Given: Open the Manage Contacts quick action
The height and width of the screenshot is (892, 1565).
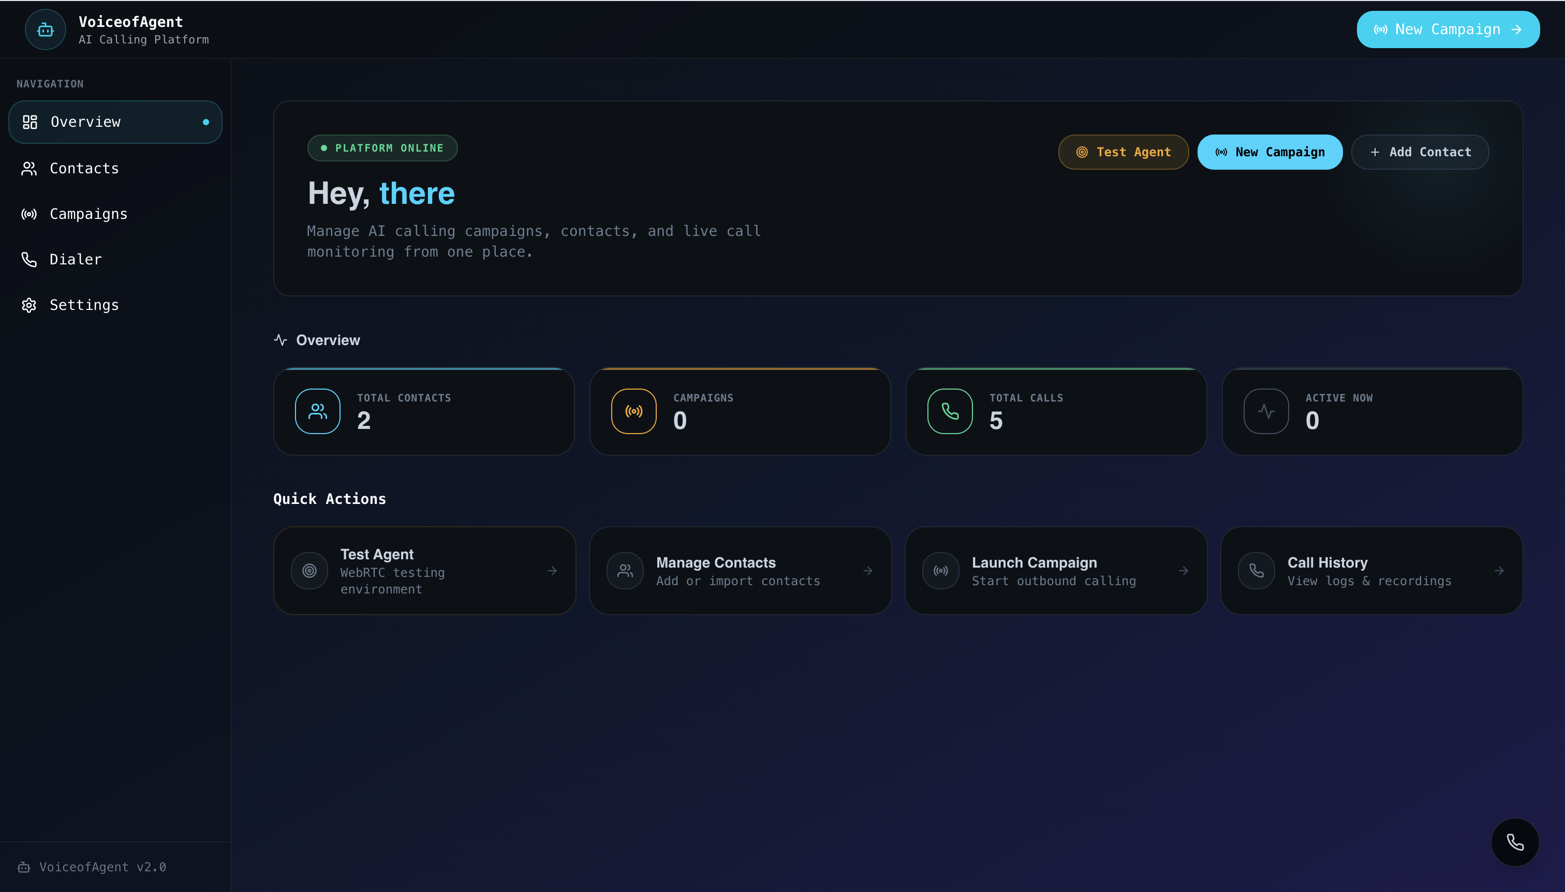Looking at the screenshot, I should (740, 570).
